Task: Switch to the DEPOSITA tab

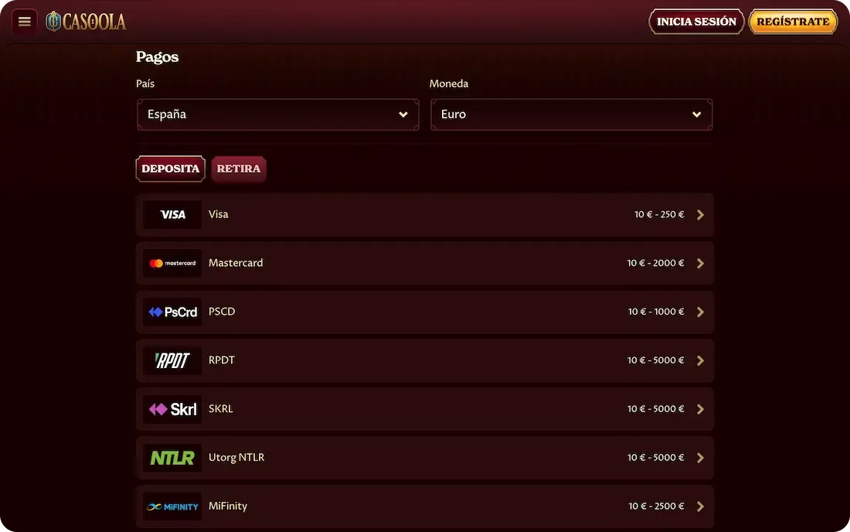Action: 170,169
